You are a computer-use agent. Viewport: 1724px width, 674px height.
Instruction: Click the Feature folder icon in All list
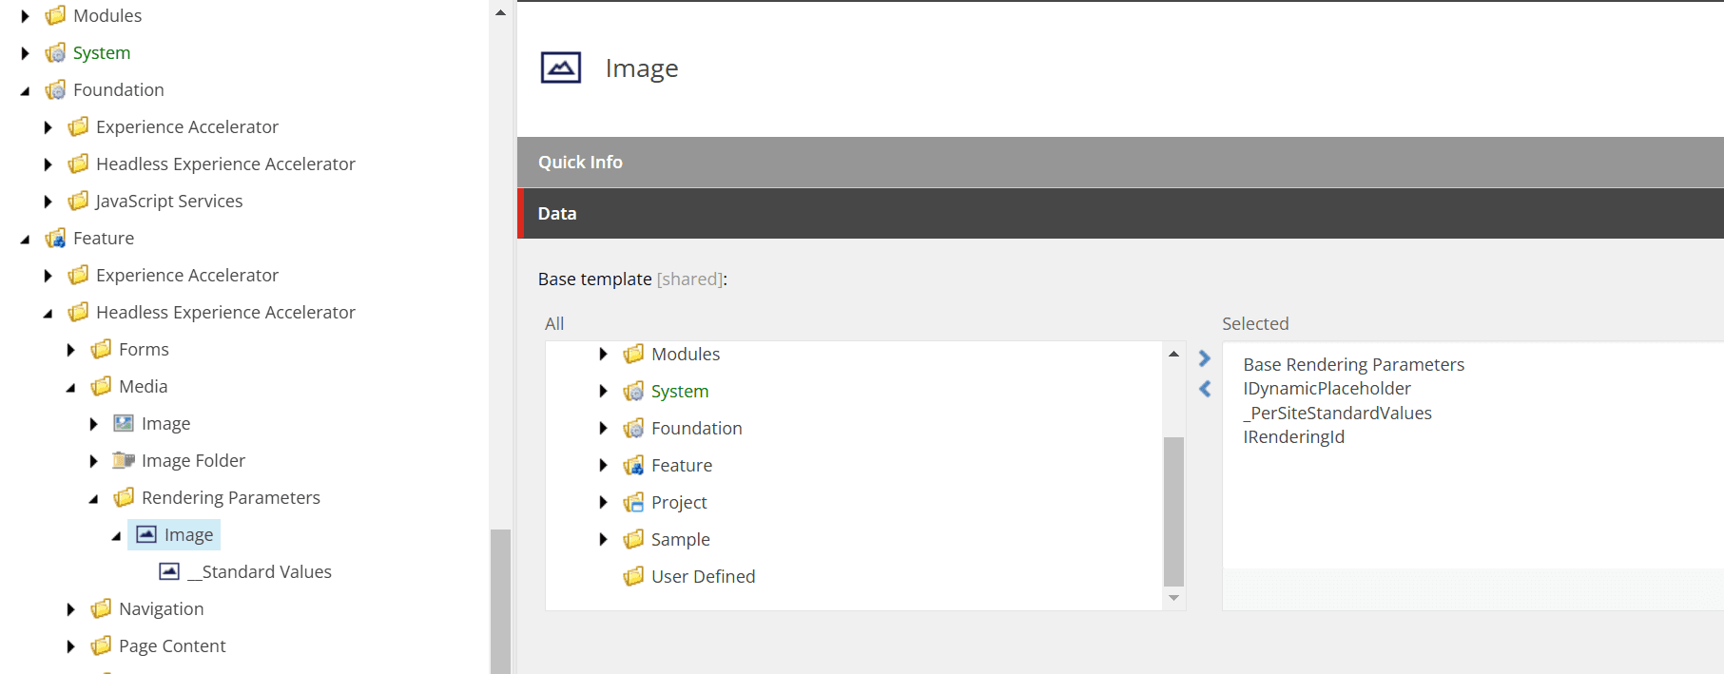(633, 465)
